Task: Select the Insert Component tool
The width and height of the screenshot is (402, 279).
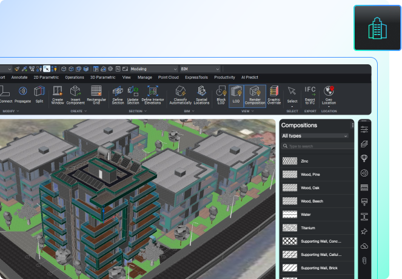Action: tap(76, 95)
